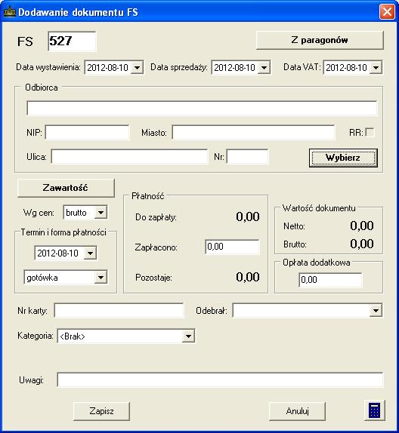Click into the Uwagi text field
The image size is (399, 433).
pyautogui.click(x=220, y=379)
